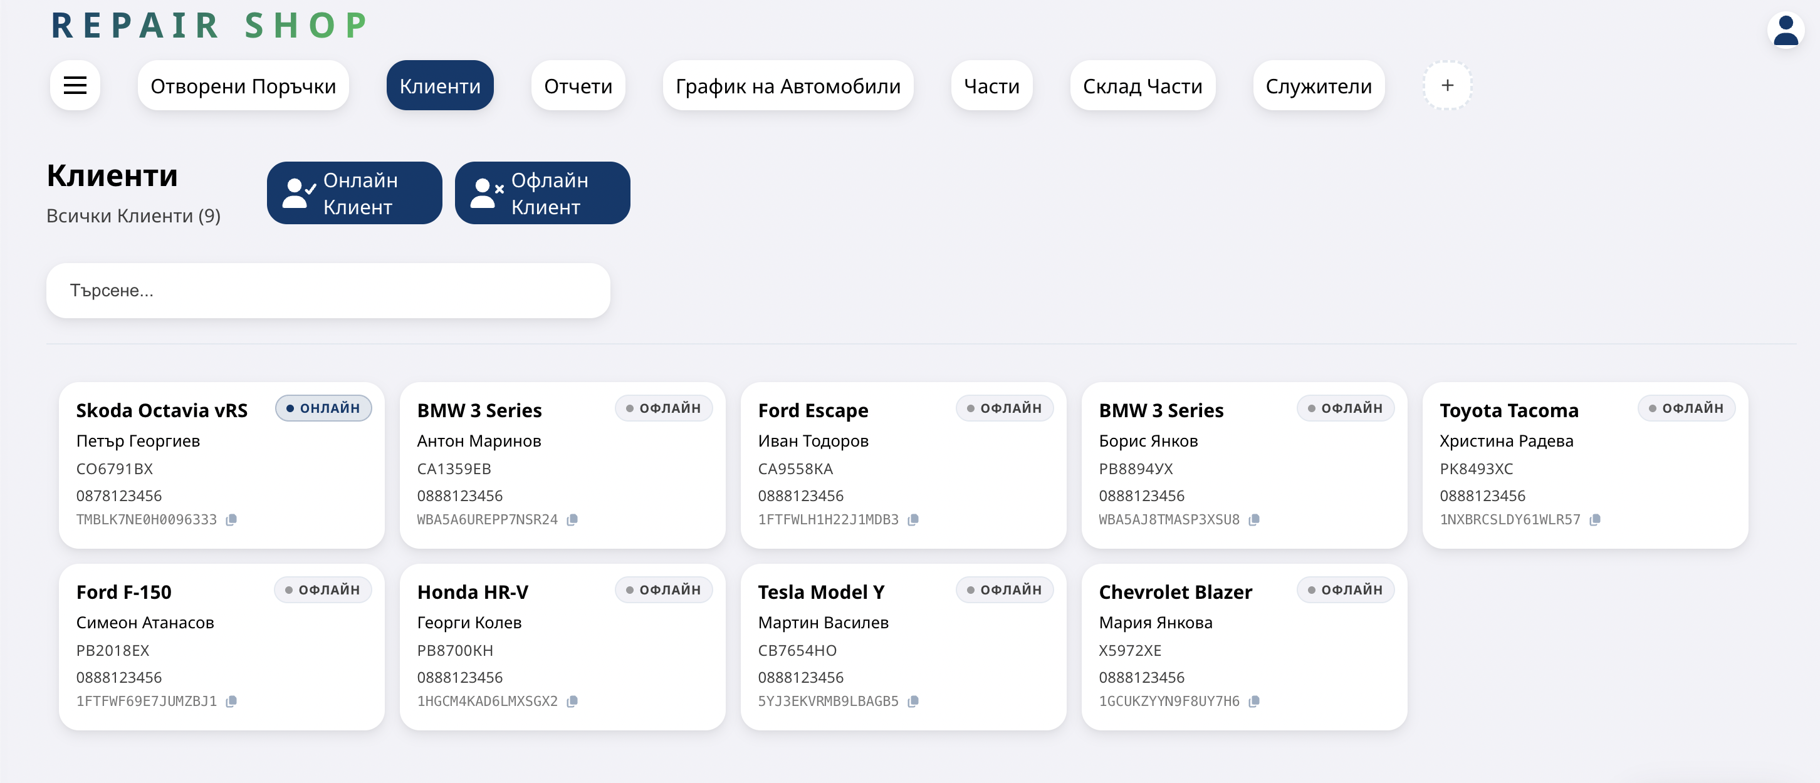Screen dimensions: 1820x783
Task: Click client name Христина Радева
Action: [1506, 441]
